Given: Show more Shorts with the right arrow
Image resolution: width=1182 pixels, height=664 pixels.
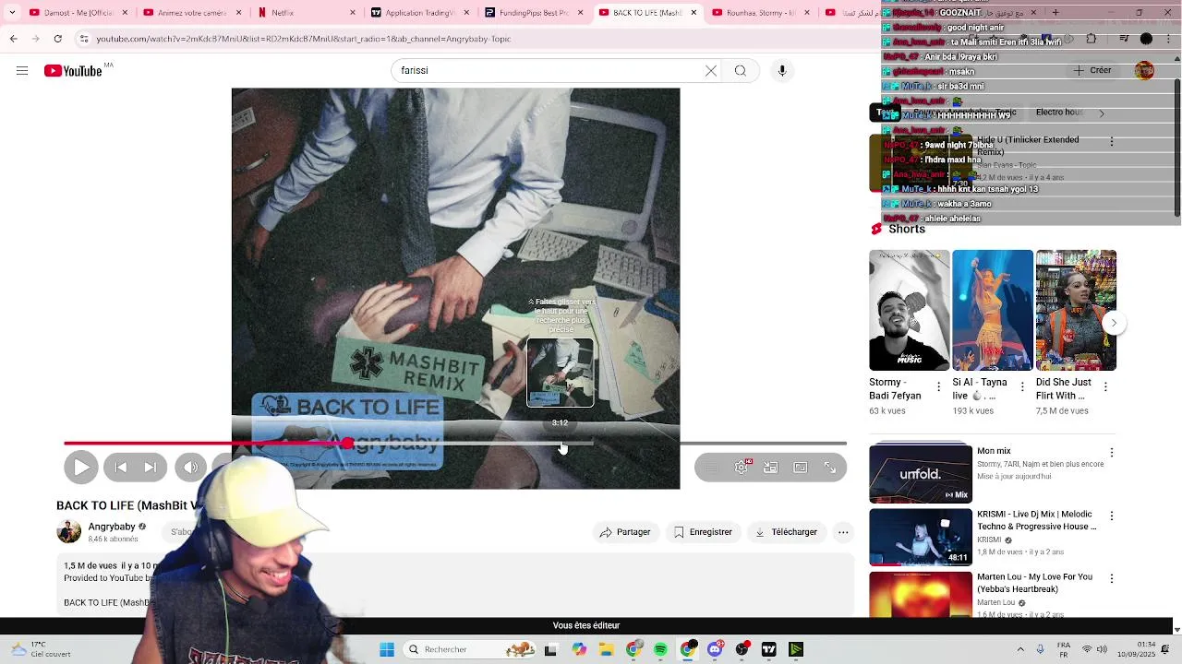Looking at the screenshot, I should click(1114, 323).
